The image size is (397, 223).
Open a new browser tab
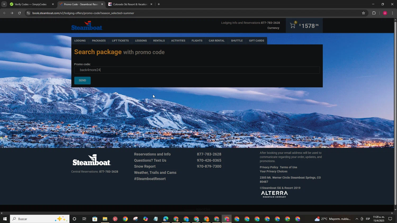tap(159, 4)
